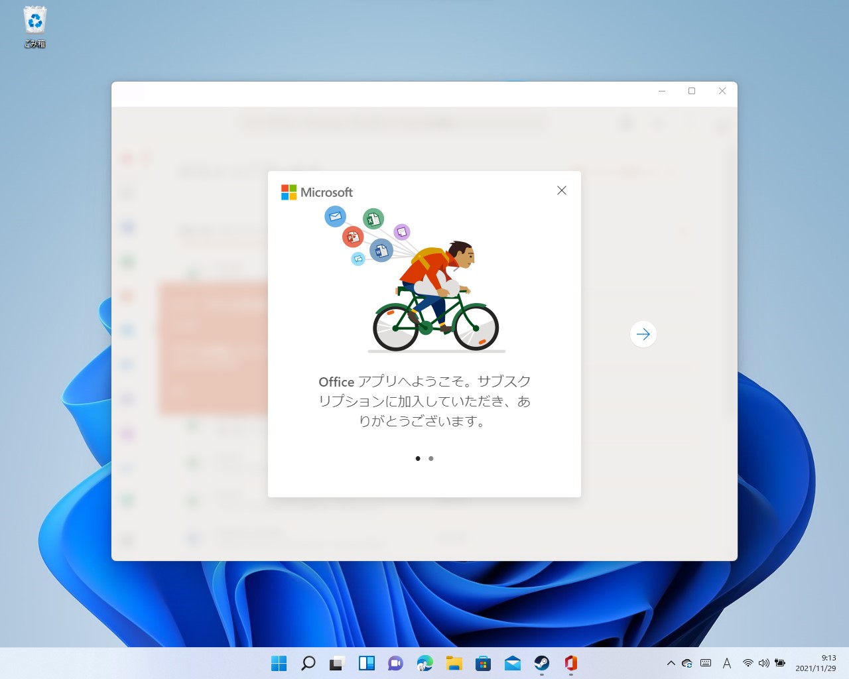This screenshot has width=849, height=679.
Task: Open the Start menu
Action: point(279,662)
